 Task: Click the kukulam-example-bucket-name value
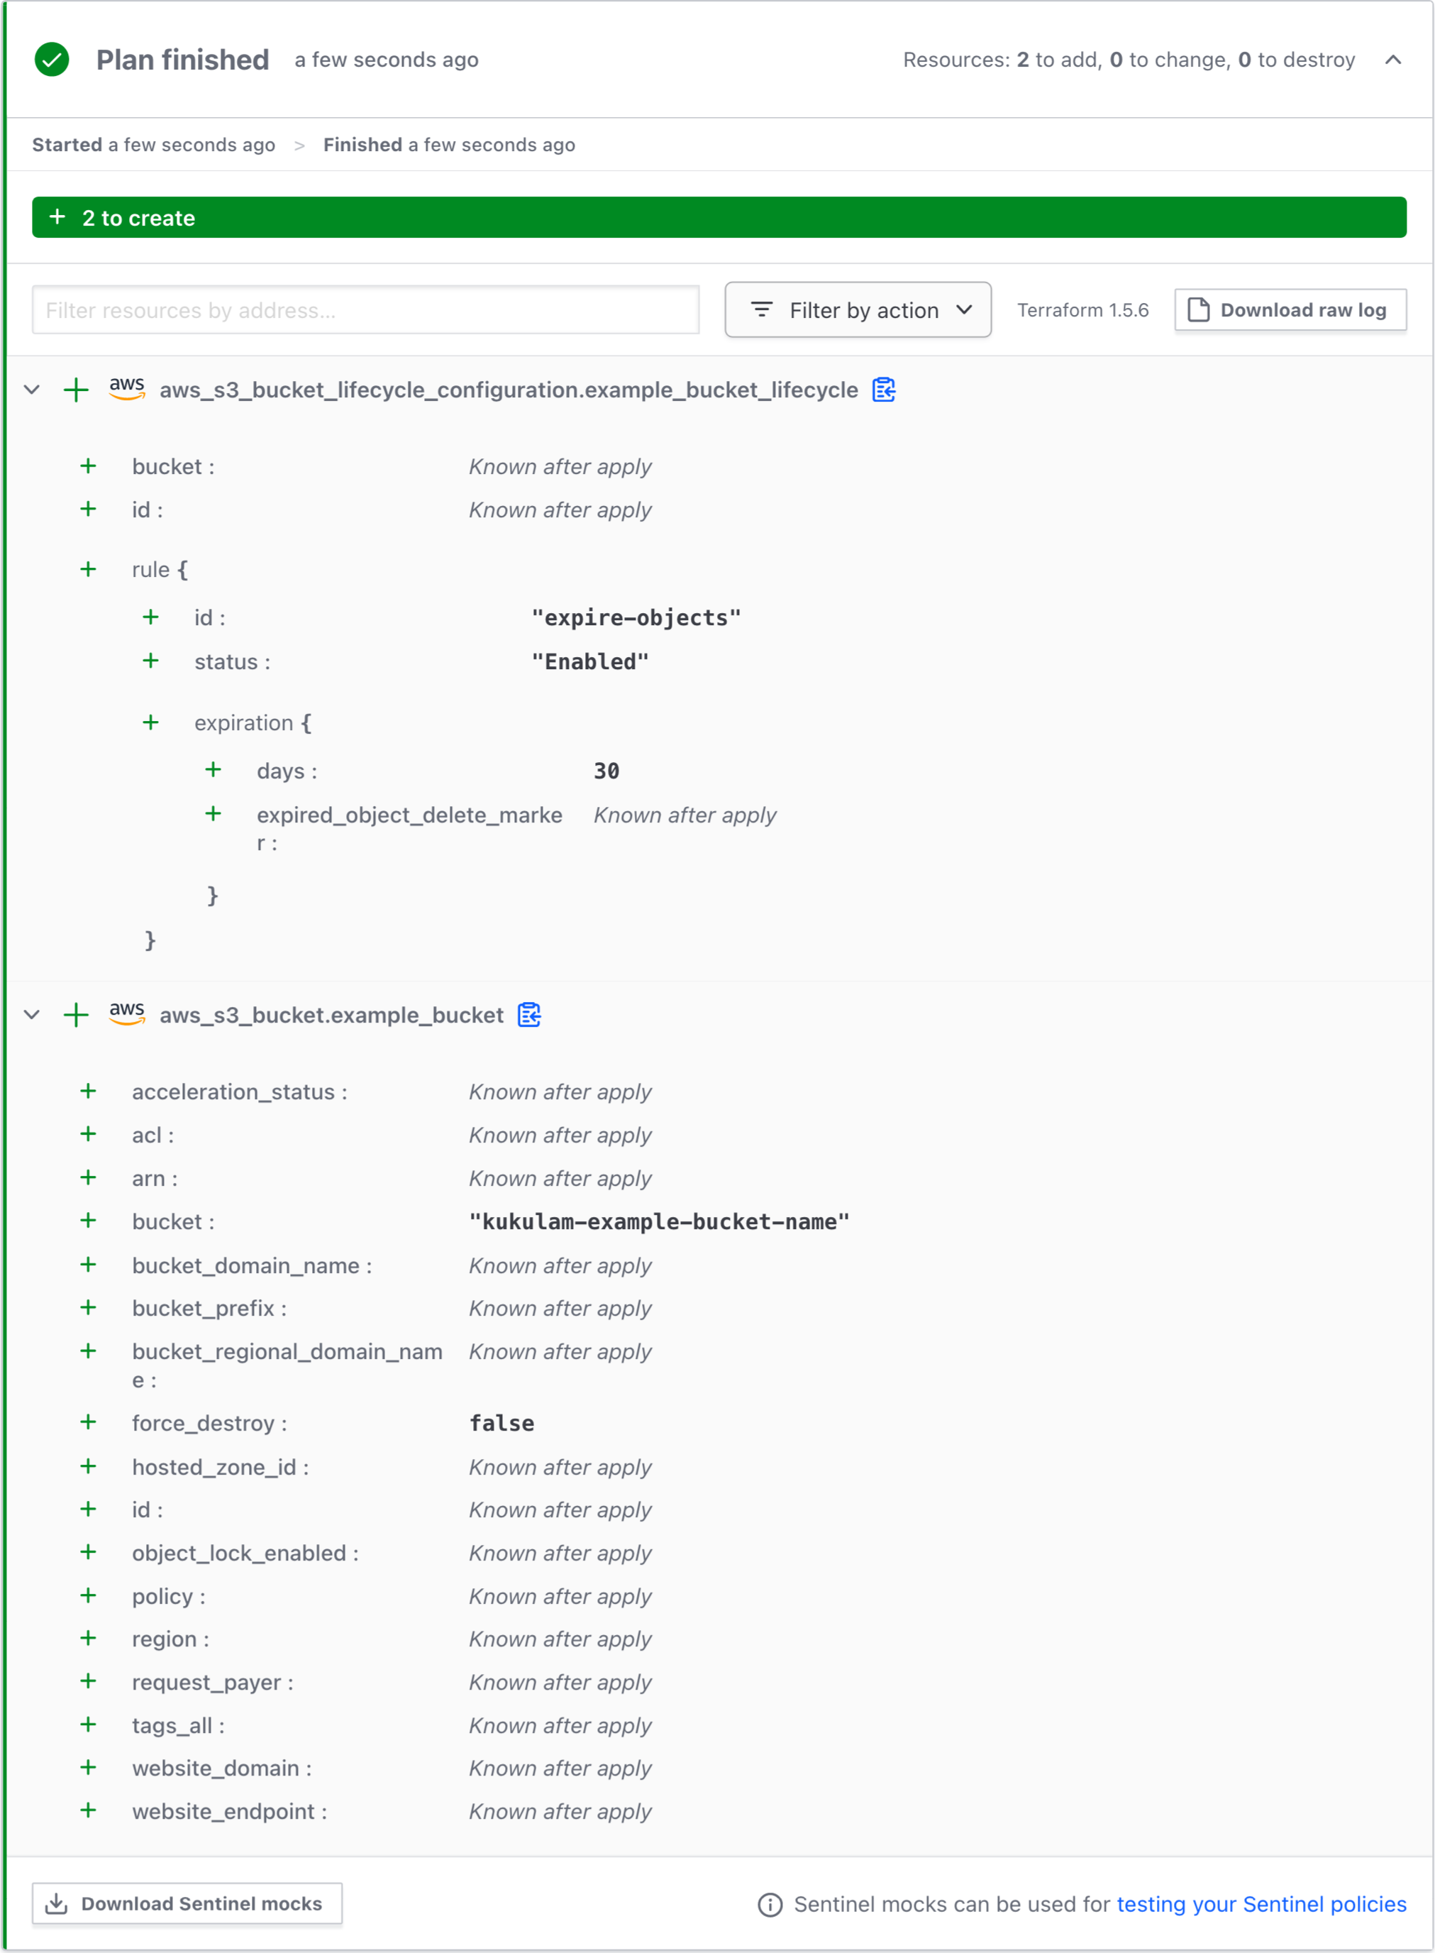pyautogui.click(x=659, y=1222)
